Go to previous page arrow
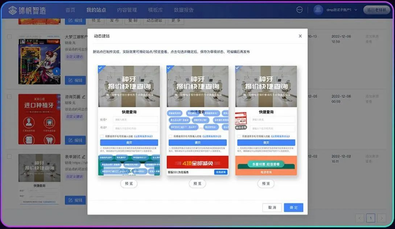The height and width of the screenshot is (229, 395). click(360, 218)
